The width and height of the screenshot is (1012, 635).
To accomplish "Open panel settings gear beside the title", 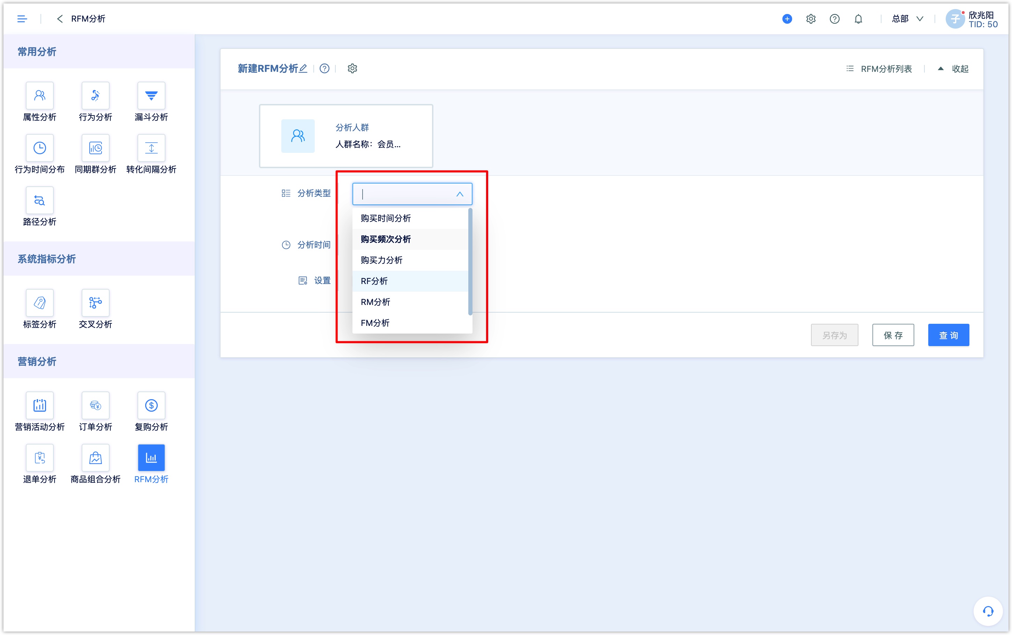I will pos(352,68).
